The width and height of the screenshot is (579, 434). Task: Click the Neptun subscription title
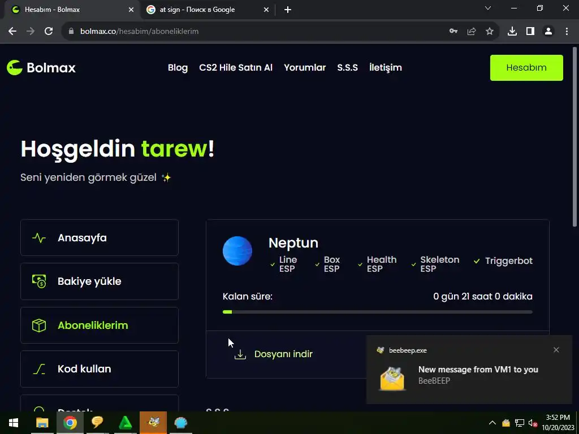[x=293, y=243]
